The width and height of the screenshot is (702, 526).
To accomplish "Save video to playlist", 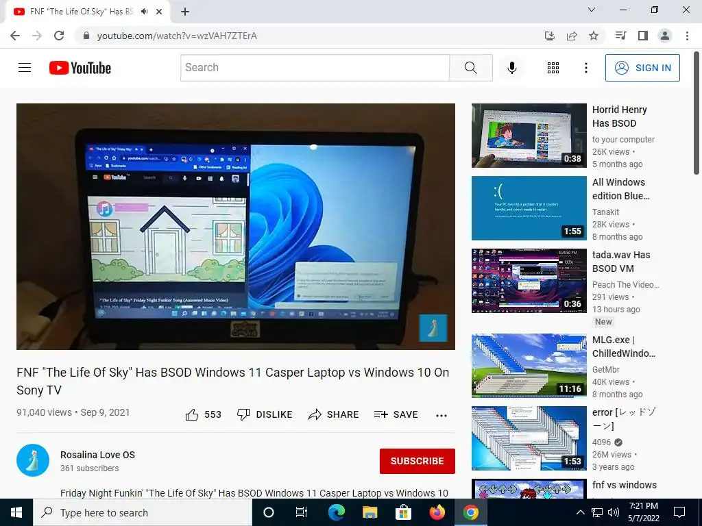I will pyautogui.click(x=396, y=414).
